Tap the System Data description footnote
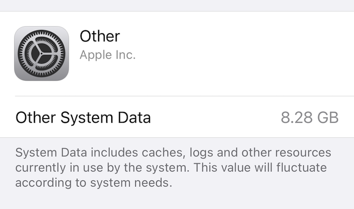Viewport: 354px width, 209px height. click(172, 167)
